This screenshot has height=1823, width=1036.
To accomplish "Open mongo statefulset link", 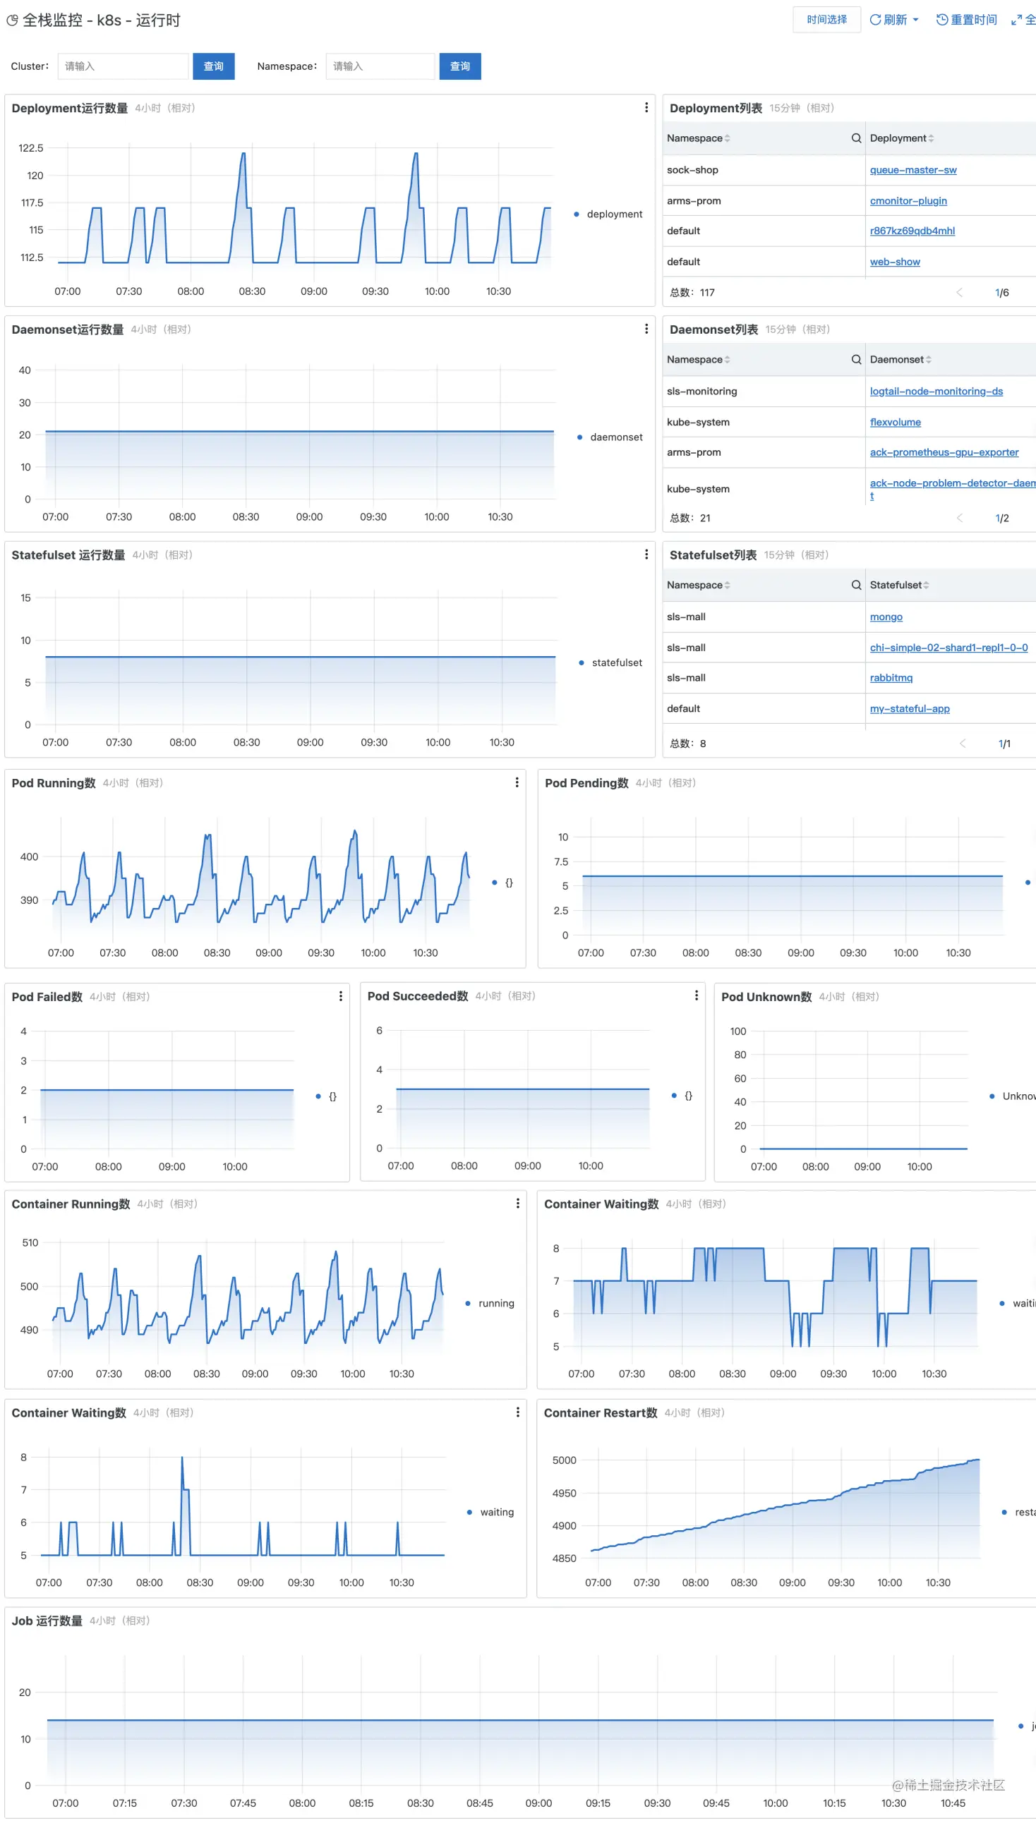I will (886, 617).
